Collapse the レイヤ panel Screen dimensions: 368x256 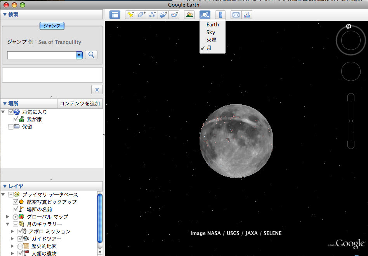tap(5, 186)
